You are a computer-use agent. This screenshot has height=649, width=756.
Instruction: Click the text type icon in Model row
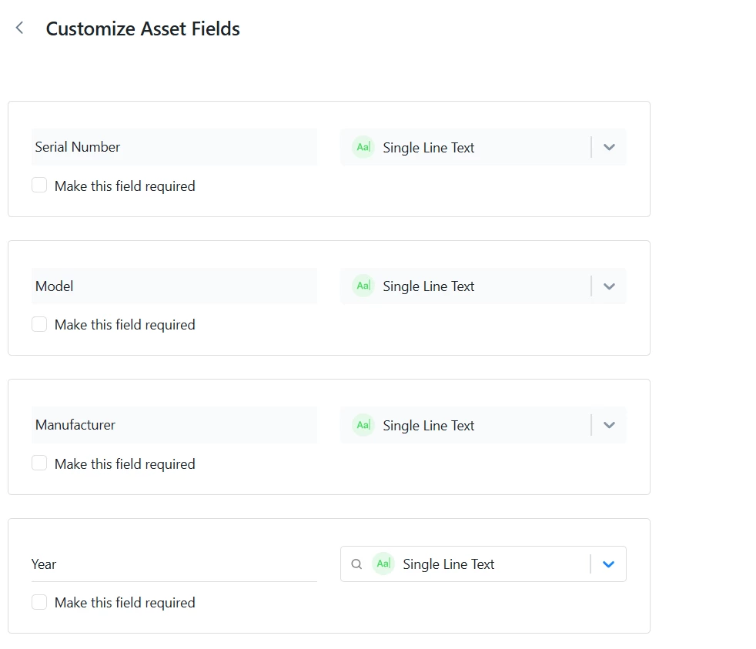point(363,286)
